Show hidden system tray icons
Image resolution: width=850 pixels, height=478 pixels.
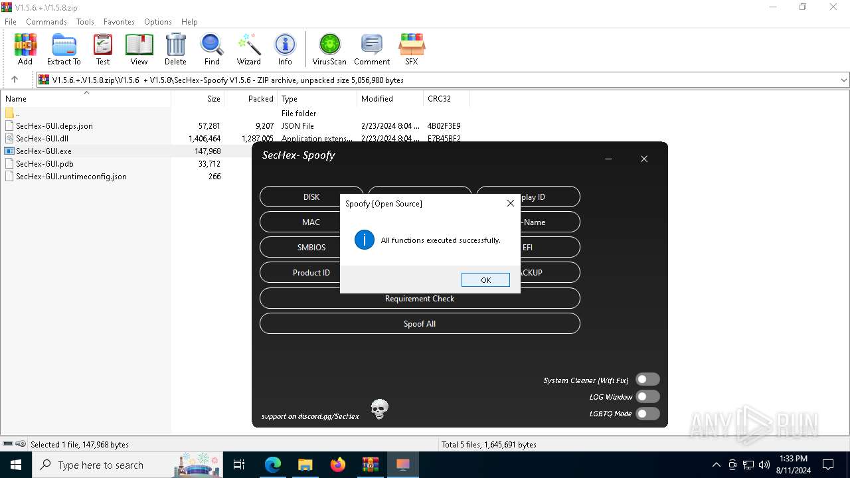[716, 465]
